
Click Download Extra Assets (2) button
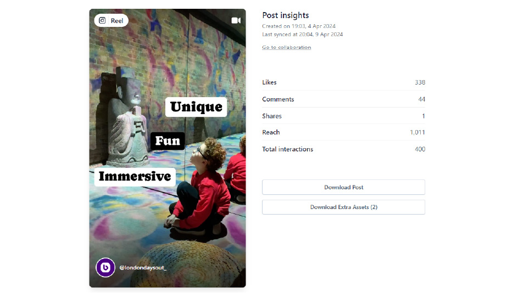tap(343, 207)
